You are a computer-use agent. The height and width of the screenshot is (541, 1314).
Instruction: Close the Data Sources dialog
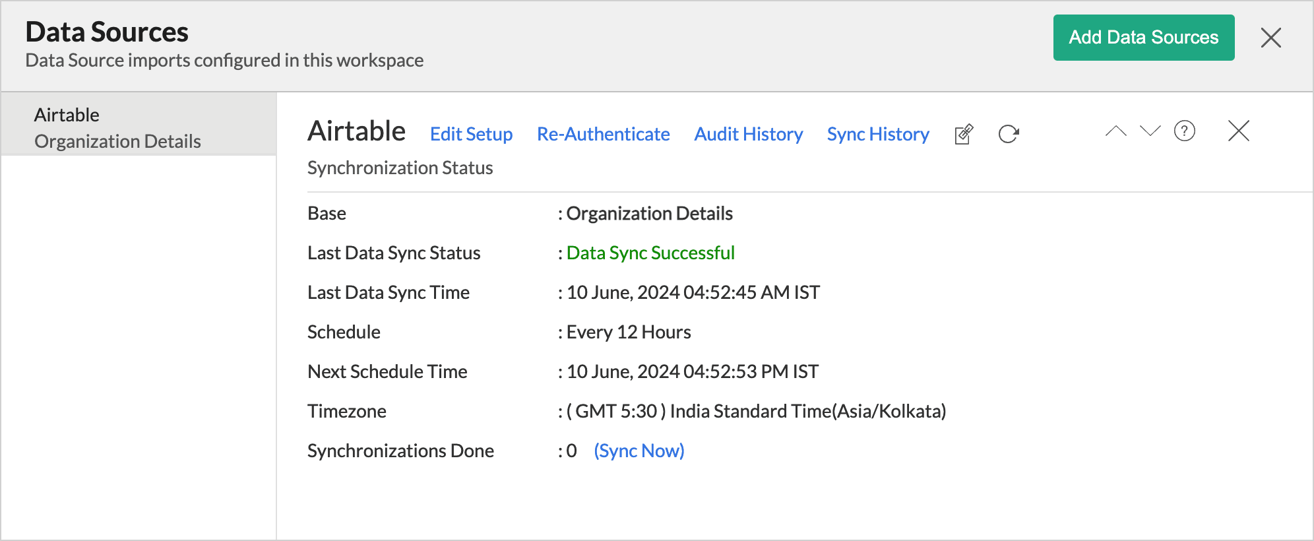click(x=1271, y=38)
